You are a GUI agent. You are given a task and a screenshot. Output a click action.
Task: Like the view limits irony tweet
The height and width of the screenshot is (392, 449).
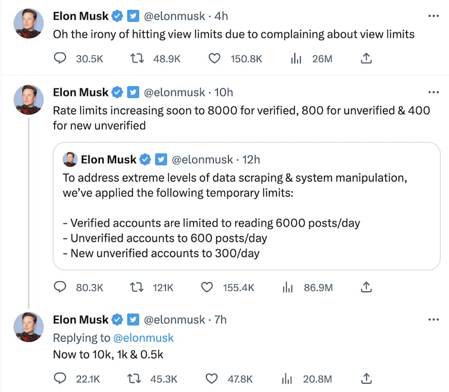pyautogui.click(x=214, y=58)
